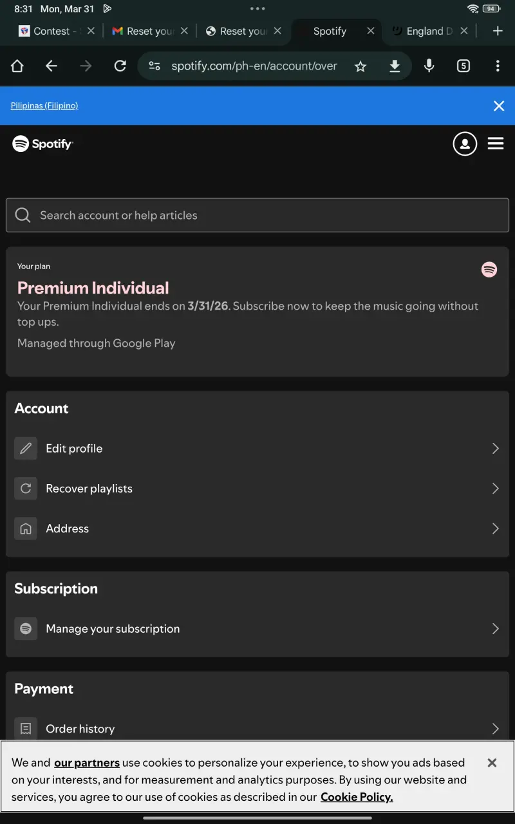The width and height of the screenshot is (515, 824).
Task: Tap the Play Store icon in status bar
Action: (x=108, y=9)
